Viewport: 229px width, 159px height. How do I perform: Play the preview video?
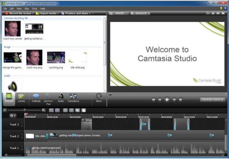[167, 100]
